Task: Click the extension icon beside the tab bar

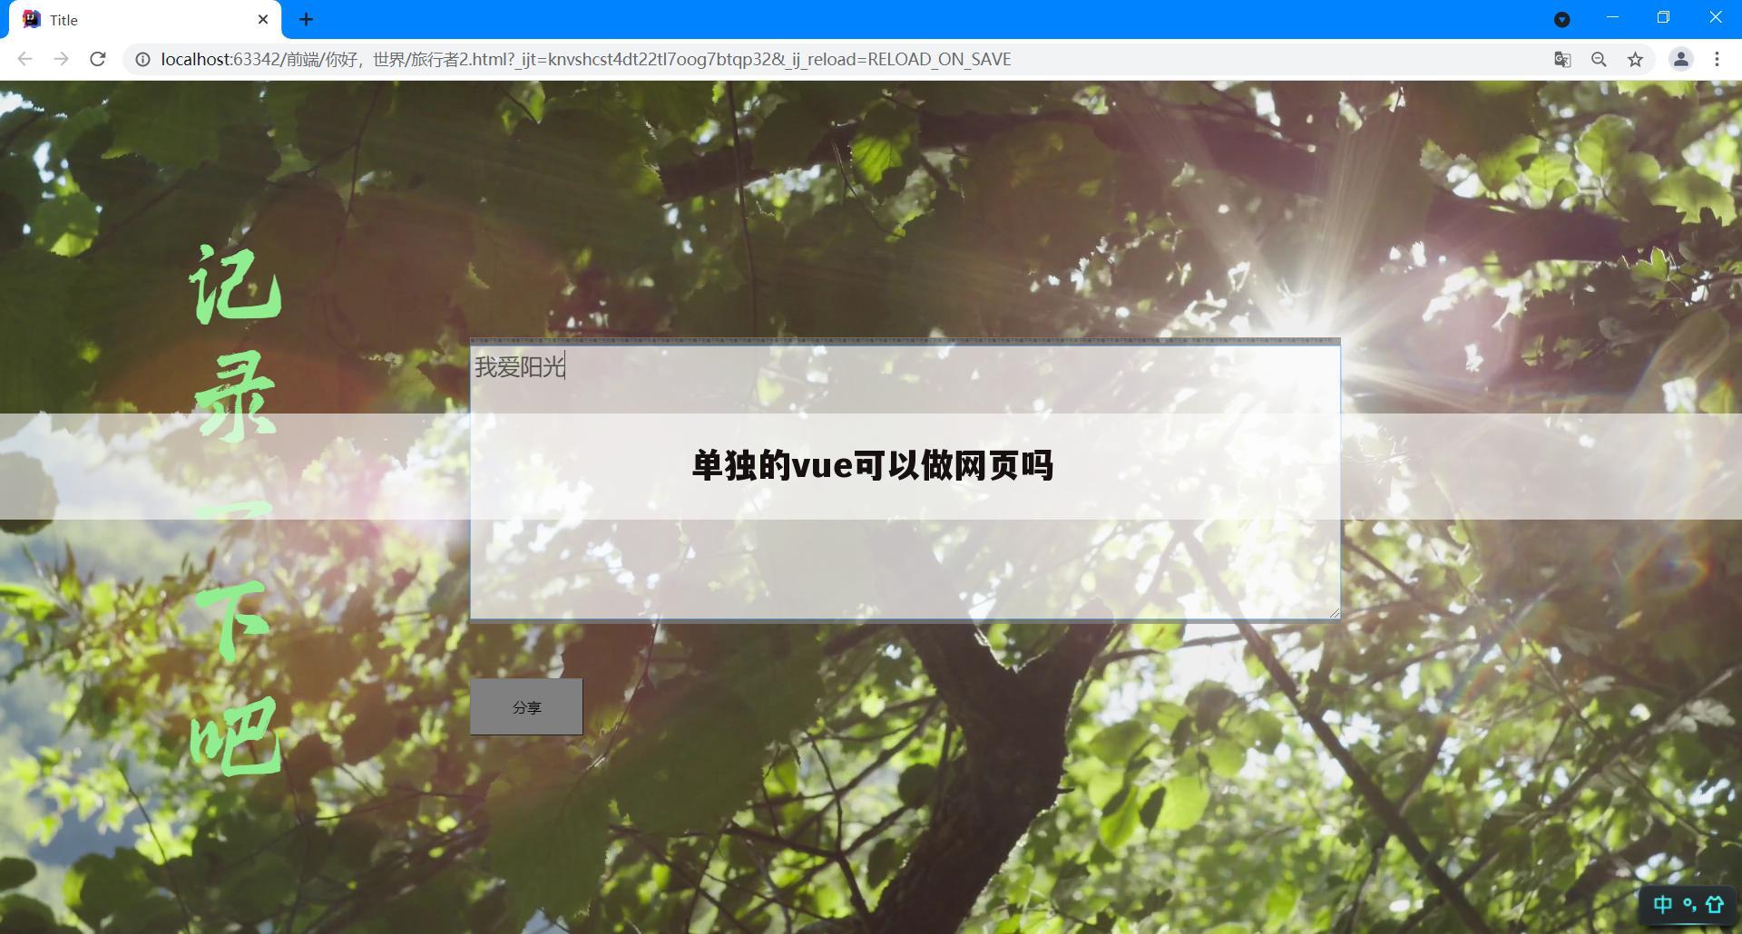Action: tap(1562, 19)
